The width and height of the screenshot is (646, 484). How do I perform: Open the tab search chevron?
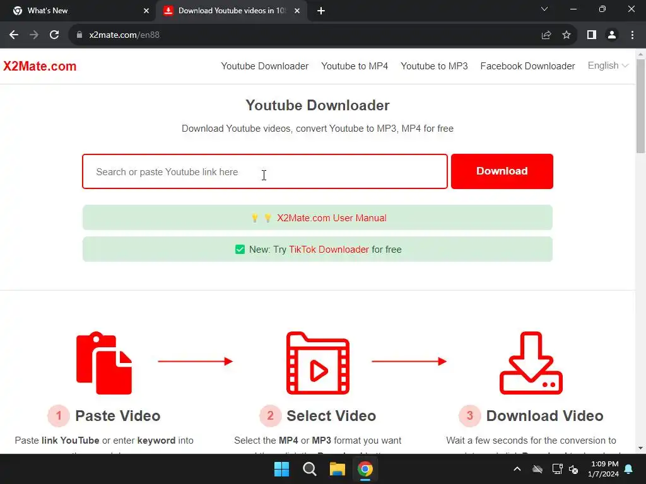pyautogui.click(x=544, y=9)
